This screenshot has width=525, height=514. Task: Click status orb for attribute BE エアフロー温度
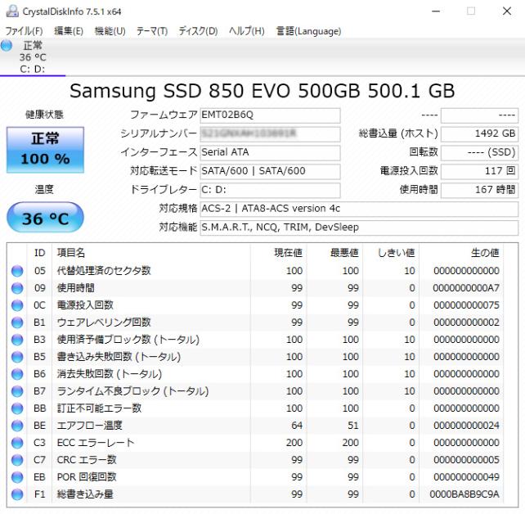coord(17,426)
